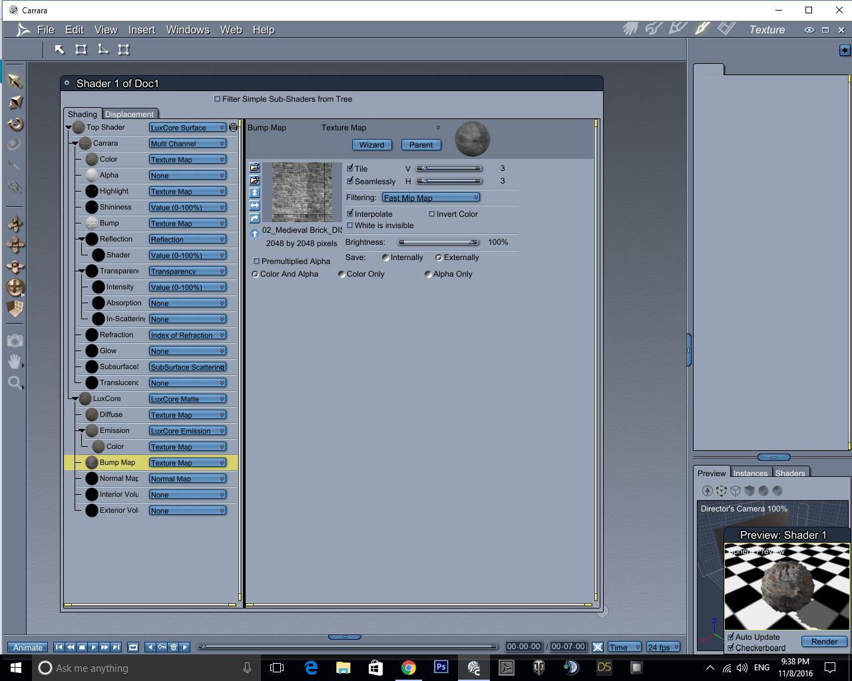Open the Filtering Fast Mip Map dropdown
852x681 pixels.
[431, 198]
